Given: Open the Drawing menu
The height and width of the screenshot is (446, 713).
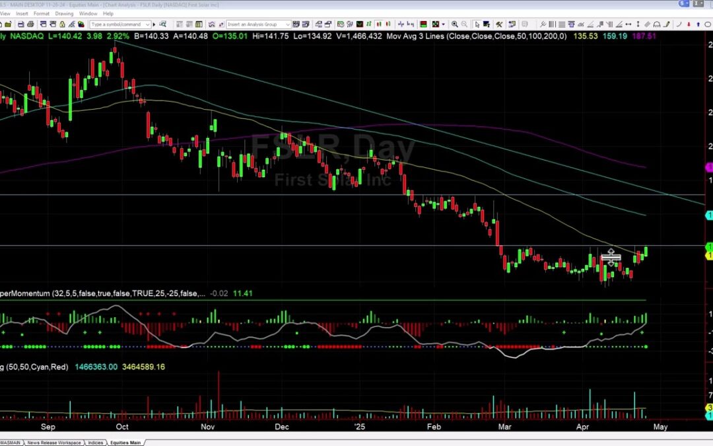Looking at the screenshot, I should coord(64,13).
